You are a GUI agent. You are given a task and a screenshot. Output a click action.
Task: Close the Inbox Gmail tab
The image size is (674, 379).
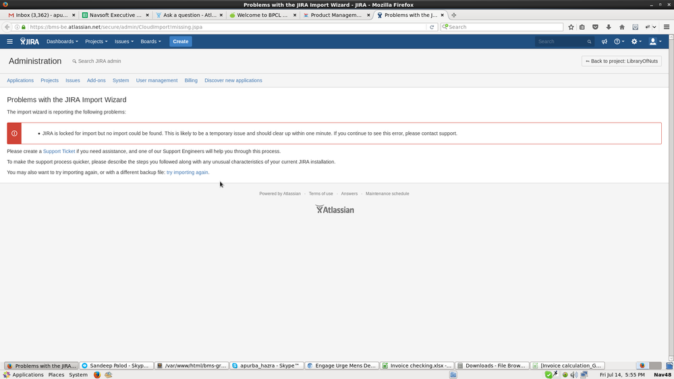click(74, 15)
